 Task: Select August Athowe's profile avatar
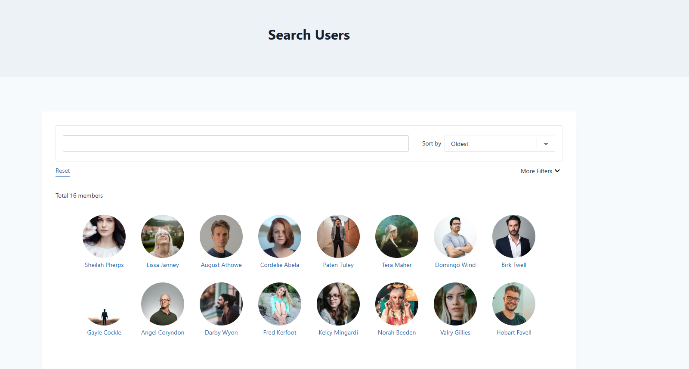tap(221, 236)
